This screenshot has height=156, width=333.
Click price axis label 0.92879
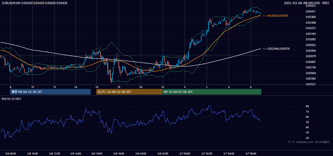tap(311, 56)
